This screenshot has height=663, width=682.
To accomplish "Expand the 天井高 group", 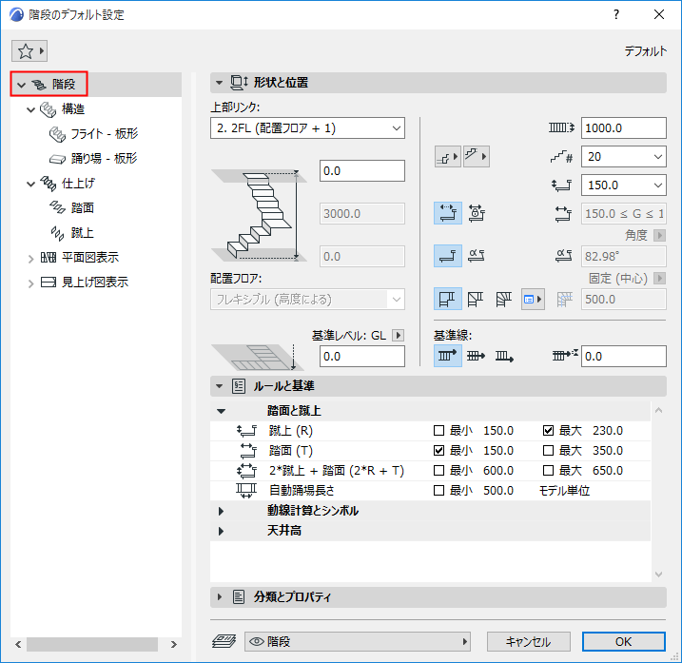I will point(222,531).
